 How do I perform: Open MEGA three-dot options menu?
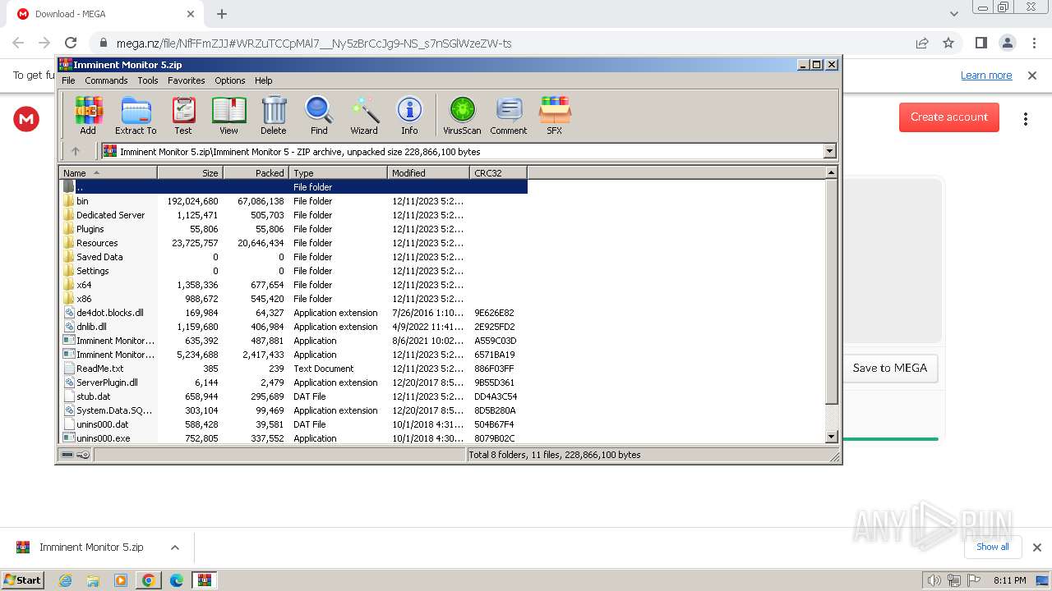(1026, 119)
